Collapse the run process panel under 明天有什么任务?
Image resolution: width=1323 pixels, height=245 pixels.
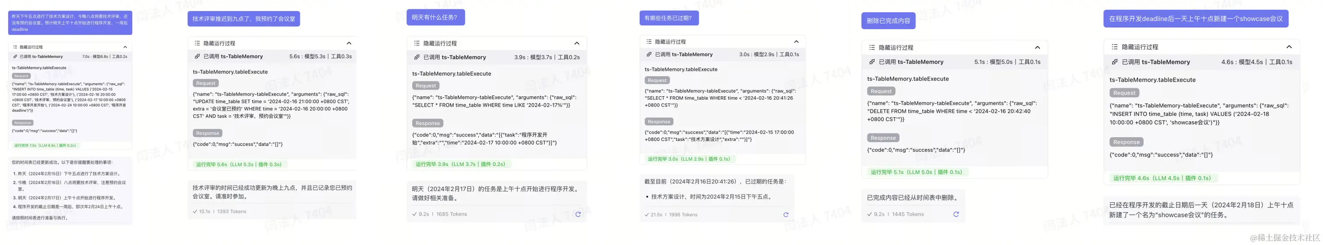577,43
